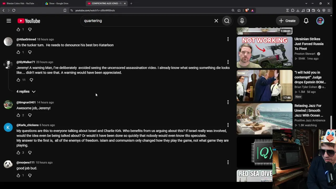This screenshot has height=189, width=336.
Task: Open the Positive Jazz Ambience channel link
Action: point(310,120)
